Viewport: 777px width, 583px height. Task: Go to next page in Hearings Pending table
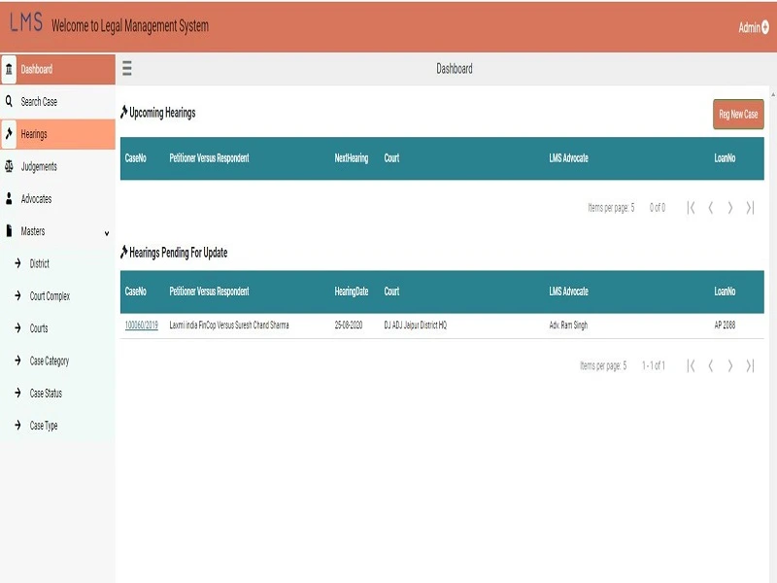730,366
